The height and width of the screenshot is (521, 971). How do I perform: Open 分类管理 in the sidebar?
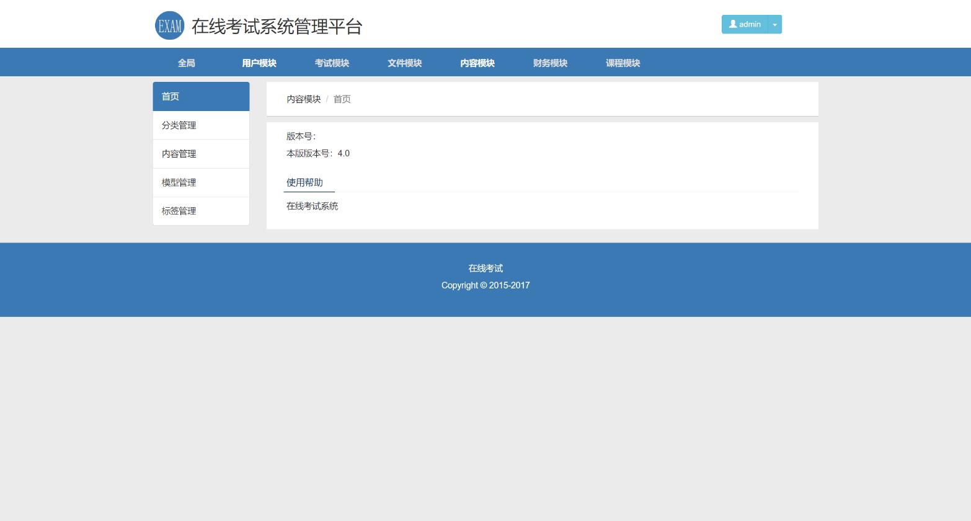(x=201, y=125)
